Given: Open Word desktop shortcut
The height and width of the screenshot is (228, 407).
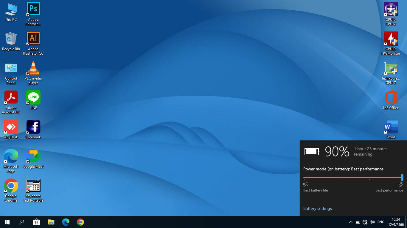Looking at the screenshot, I should point(391,130).
